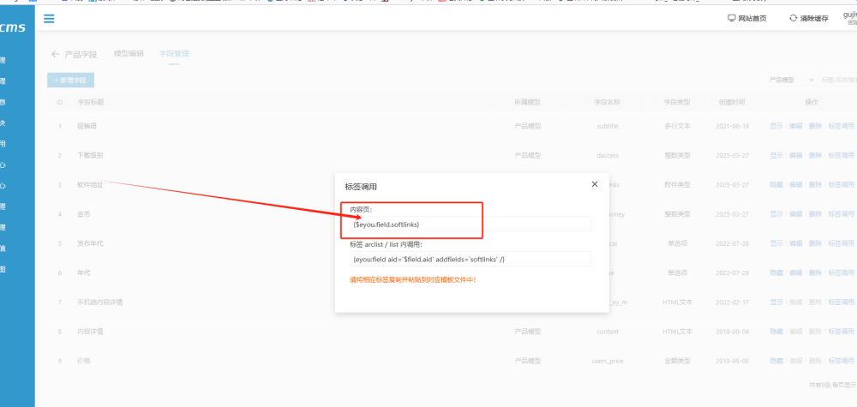The width and height of the screenshot is (857, 407).
Task: Open 标签调用 for the 金币 row
Action: pyautogui.click(x=842, y=213)
